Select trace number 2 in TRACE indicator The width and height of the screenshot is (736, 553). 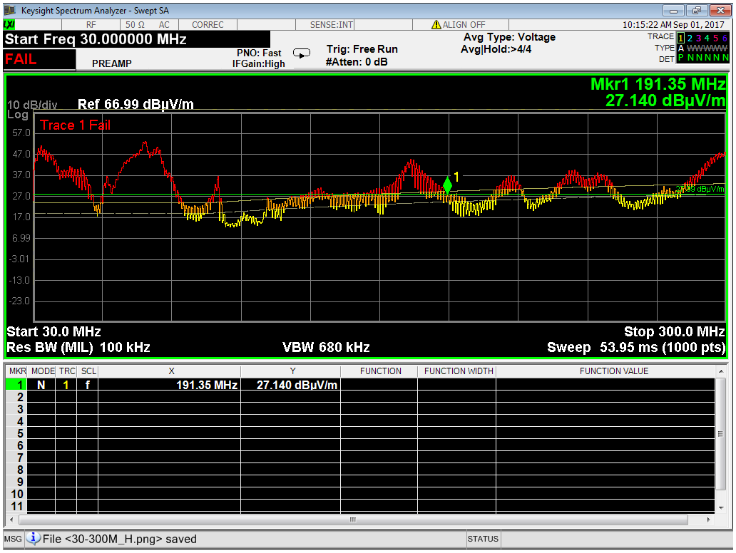(690, 38)
